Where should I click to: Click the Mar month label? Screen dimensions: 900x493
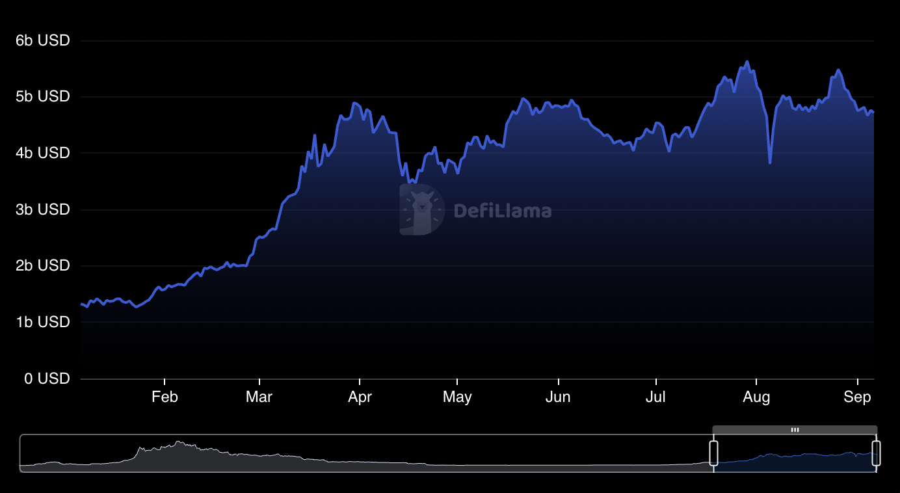[259, 397]
